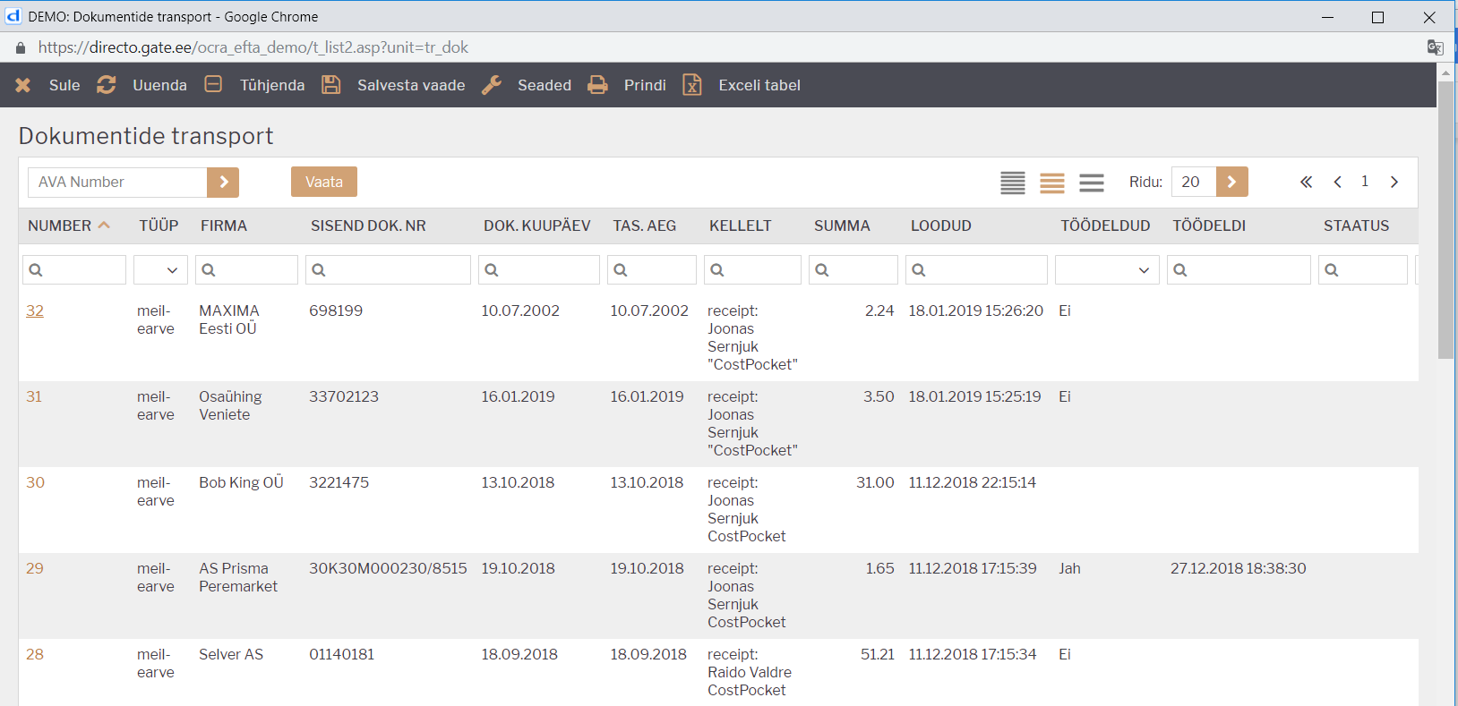The height and width of the screenshot is (706, 1458).
Task: Click the LOODUD filter field
Action: pyautogui.click(x=976, y=269)
